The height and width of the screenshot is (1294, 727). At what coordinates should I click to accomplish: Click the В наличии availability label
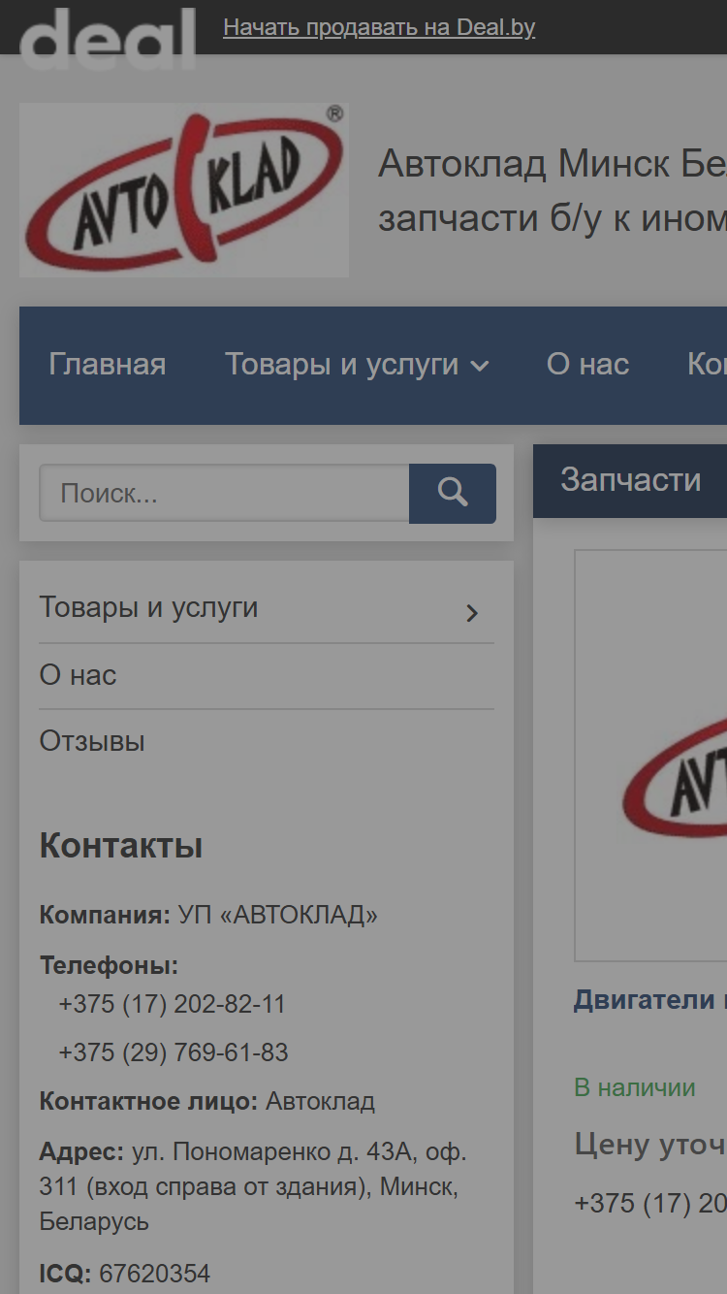[x=635, y=1087]
